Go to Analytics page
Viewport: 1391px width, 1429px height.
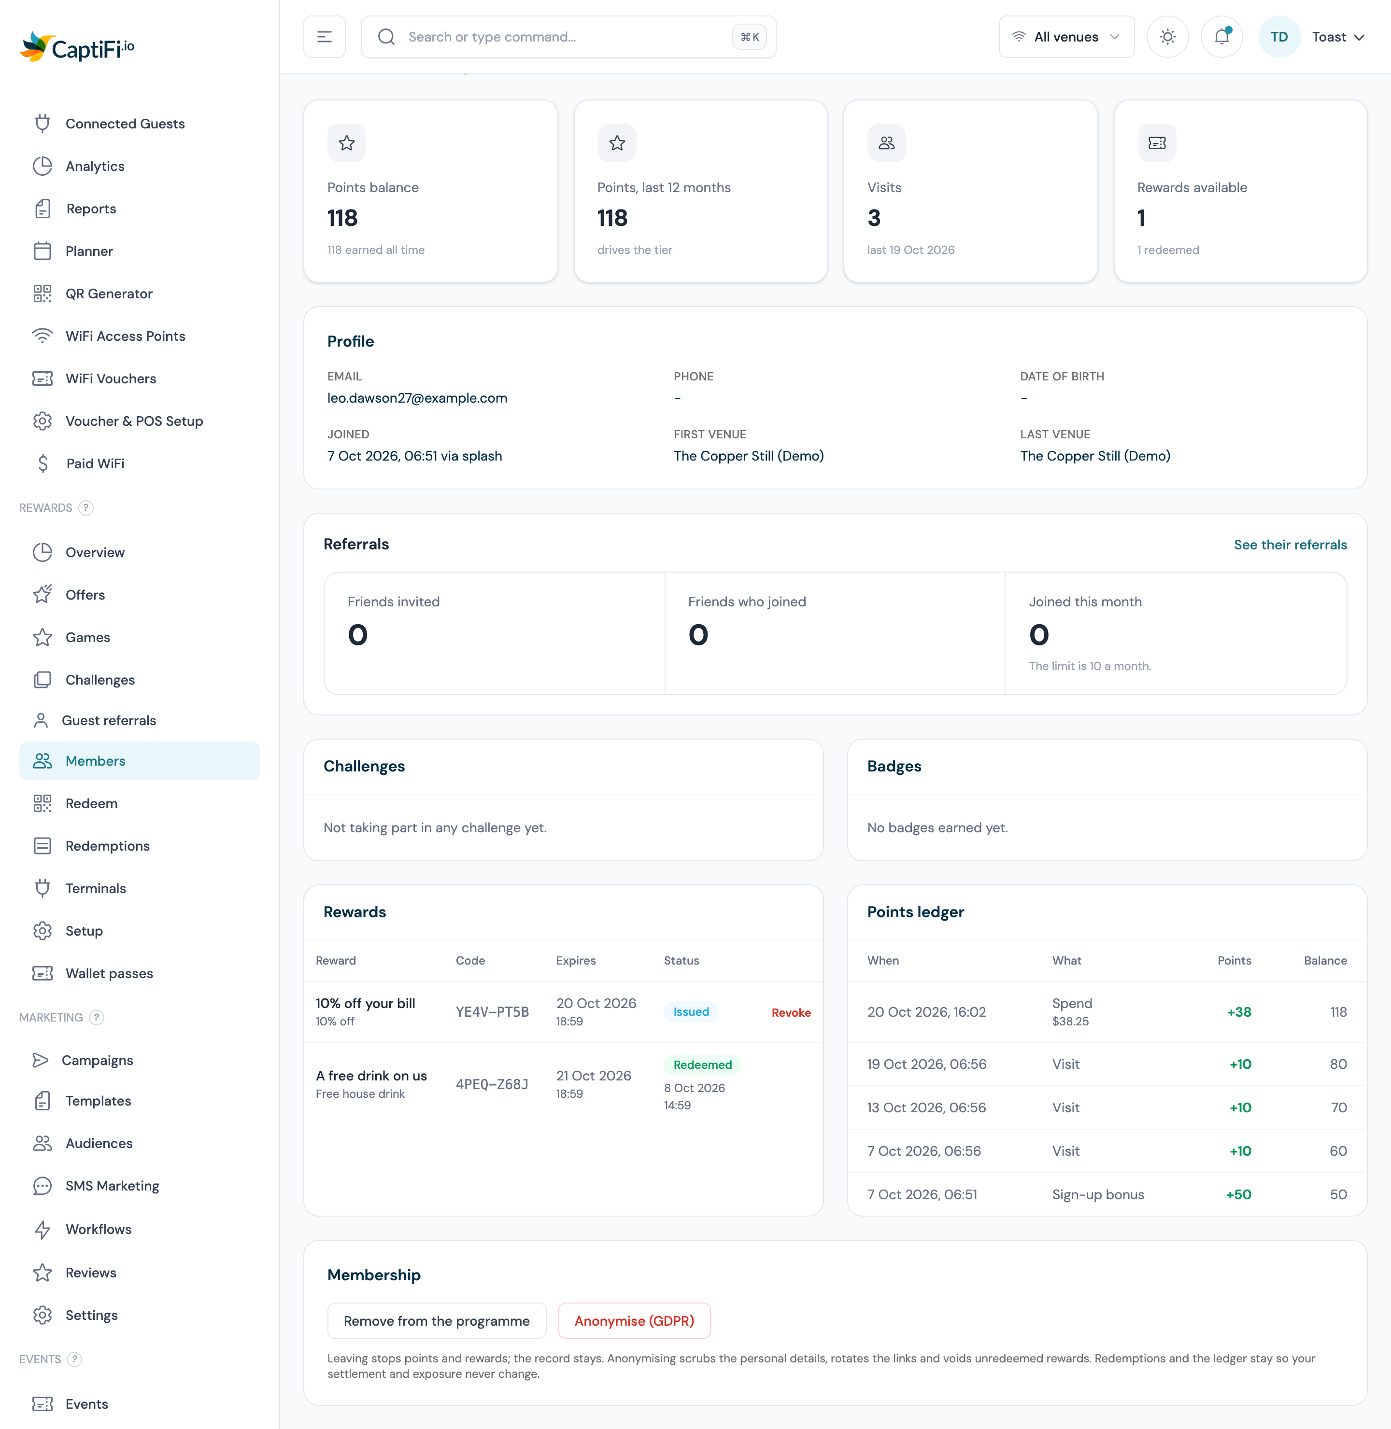click(139, 166)
